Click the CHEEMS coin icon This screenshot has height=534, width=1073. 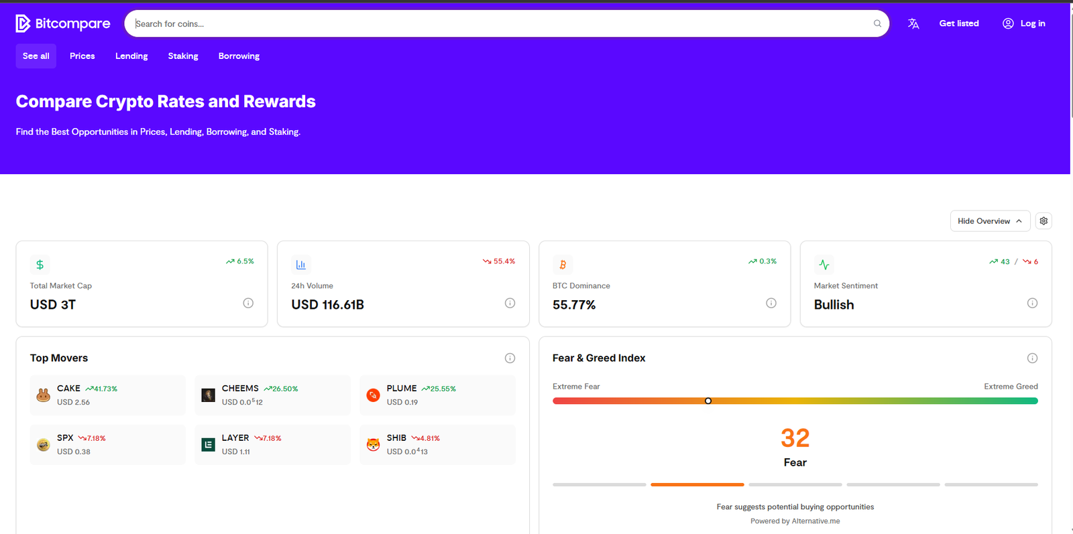209,395
